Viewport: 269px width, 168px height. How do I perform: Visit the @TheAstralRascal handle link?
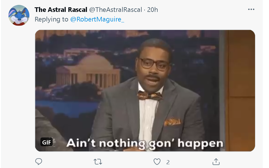(116, 10)
